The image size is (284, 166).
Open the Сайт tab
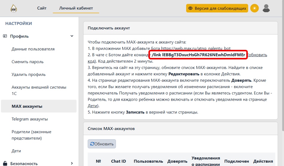42,8
